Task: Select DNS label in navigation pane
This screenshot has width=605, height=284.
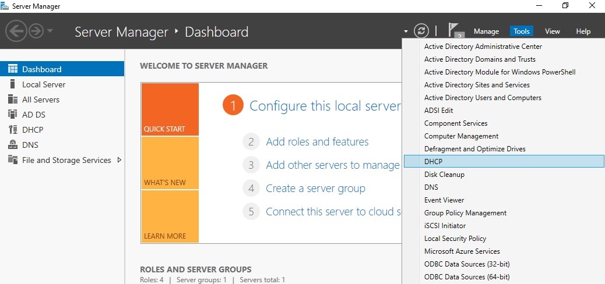Action: click(x=30, y=145)
